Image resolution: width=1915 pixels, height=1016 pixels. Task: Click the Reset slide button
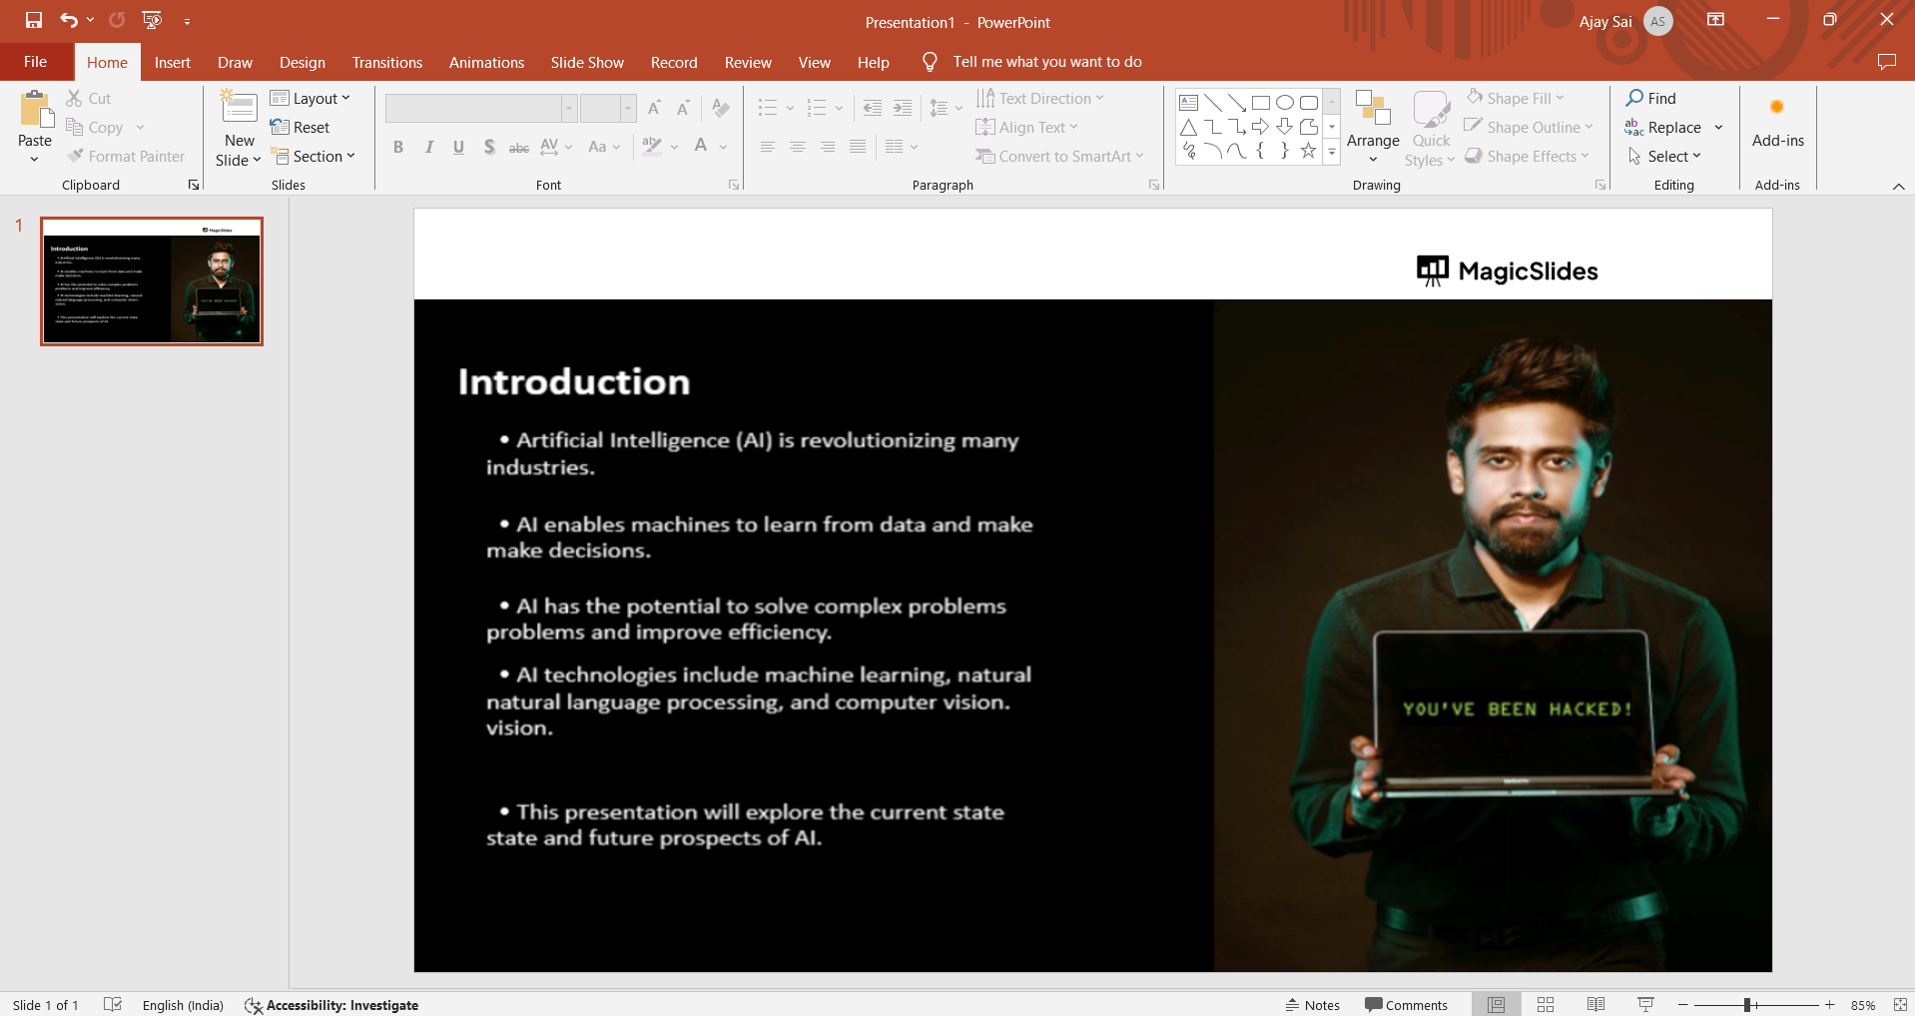click(x=301, y=127)
